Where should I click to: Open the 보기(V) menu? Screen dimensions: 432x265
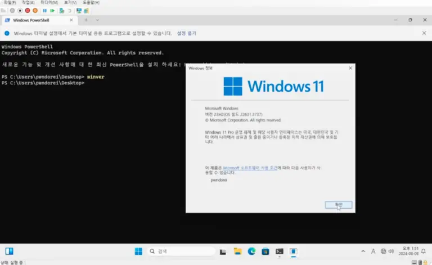[x=70, y=2]
